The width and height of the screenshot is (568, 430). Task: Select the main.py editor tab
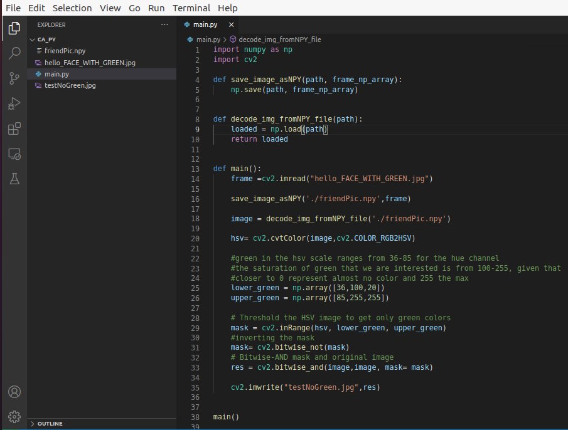pyautogui.click(x=208, y=24)
